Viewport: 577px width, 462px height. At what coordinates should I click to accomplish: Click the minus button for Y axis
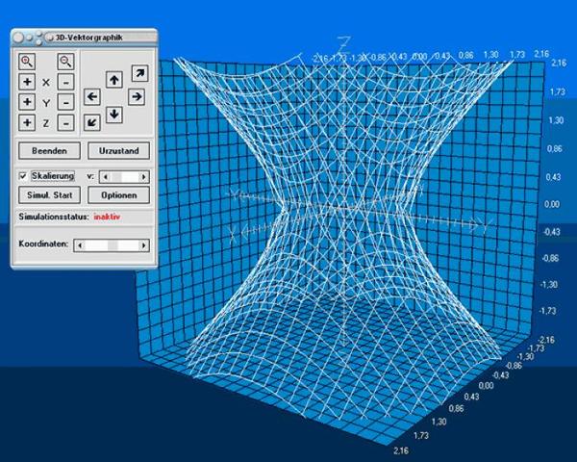pyautogui.click(x=65, y=102)
